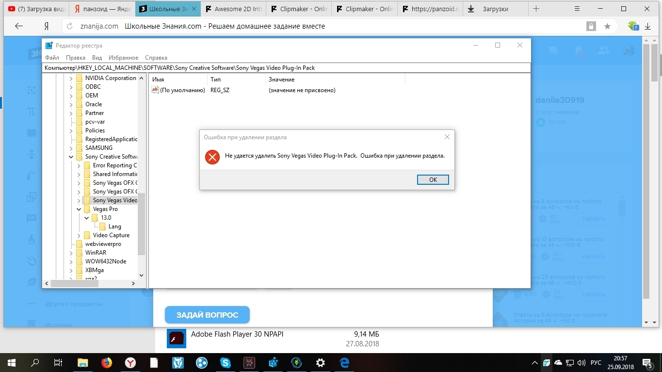The height and width of the screenshot is (372, 662).
Task: Close the error dialog with the X
Action: pos(447,137)
